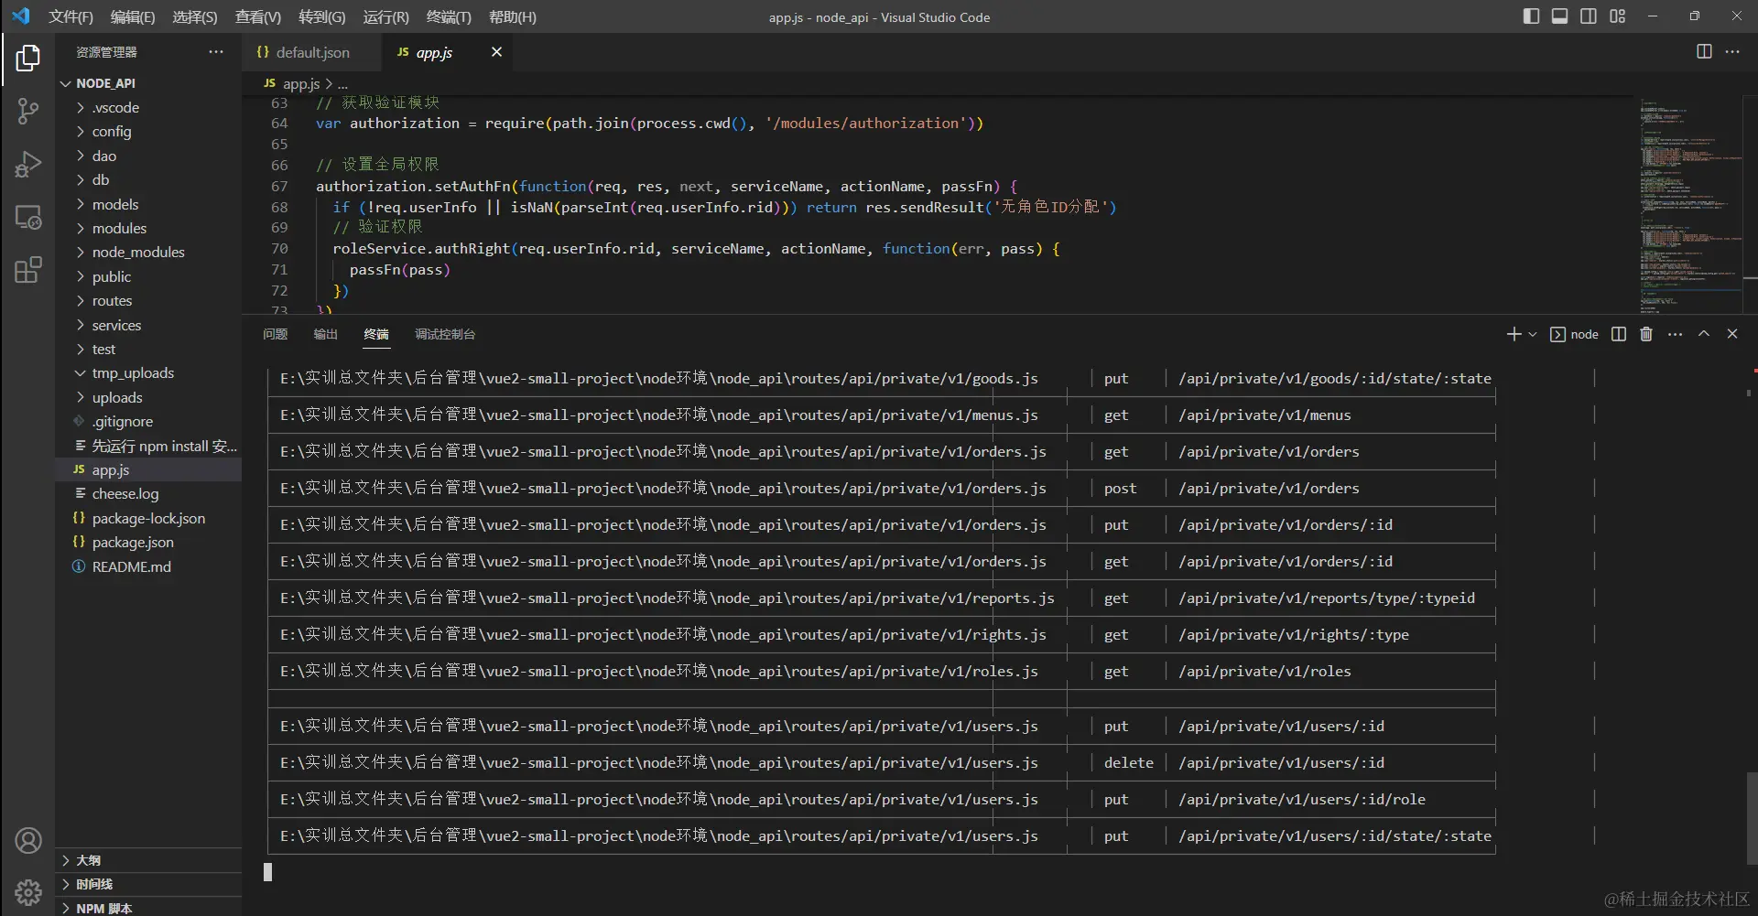The image size is (1758, 916).
Task: Collapse the tmp_uploads folder
Action: click(132, 373)
